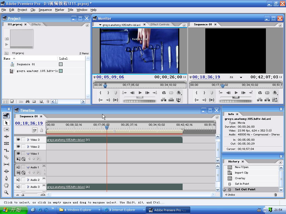The width and height of the screenshot is (286, 214).
Task: Click the Overlay button in source monitor
Action: (x=171, y=99)
